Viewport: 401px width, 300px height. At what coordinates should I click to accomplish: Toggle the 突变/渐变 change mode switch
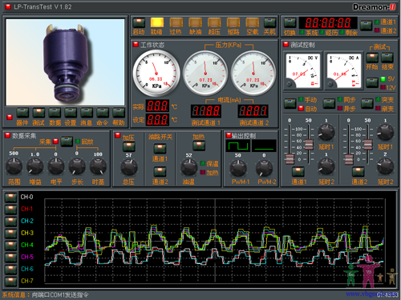pos(367,104)
